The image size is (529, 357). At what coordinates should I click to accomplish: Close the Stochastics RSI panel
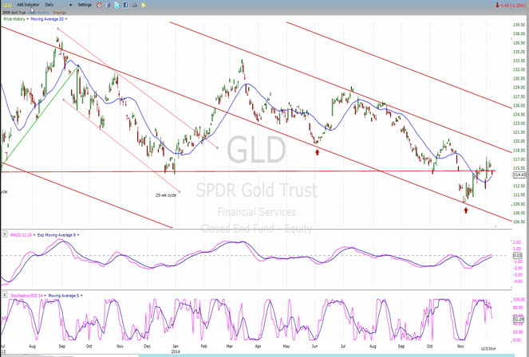(x=4, y=295)
